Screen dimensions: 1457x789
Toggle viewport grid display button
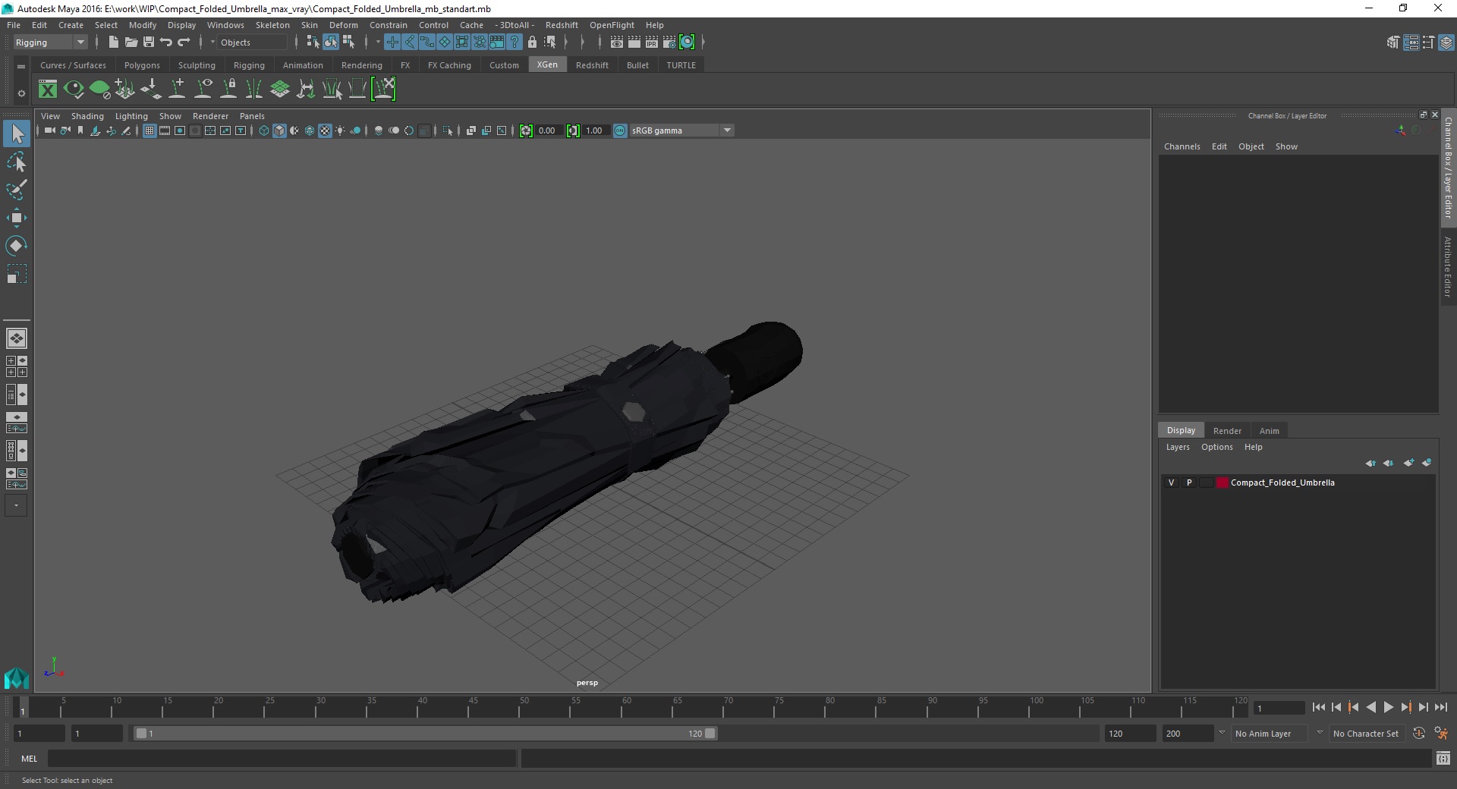pos(149,130)
